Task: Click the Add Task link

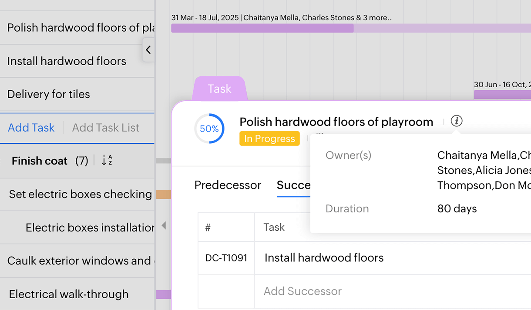Action: coord(31,128)
